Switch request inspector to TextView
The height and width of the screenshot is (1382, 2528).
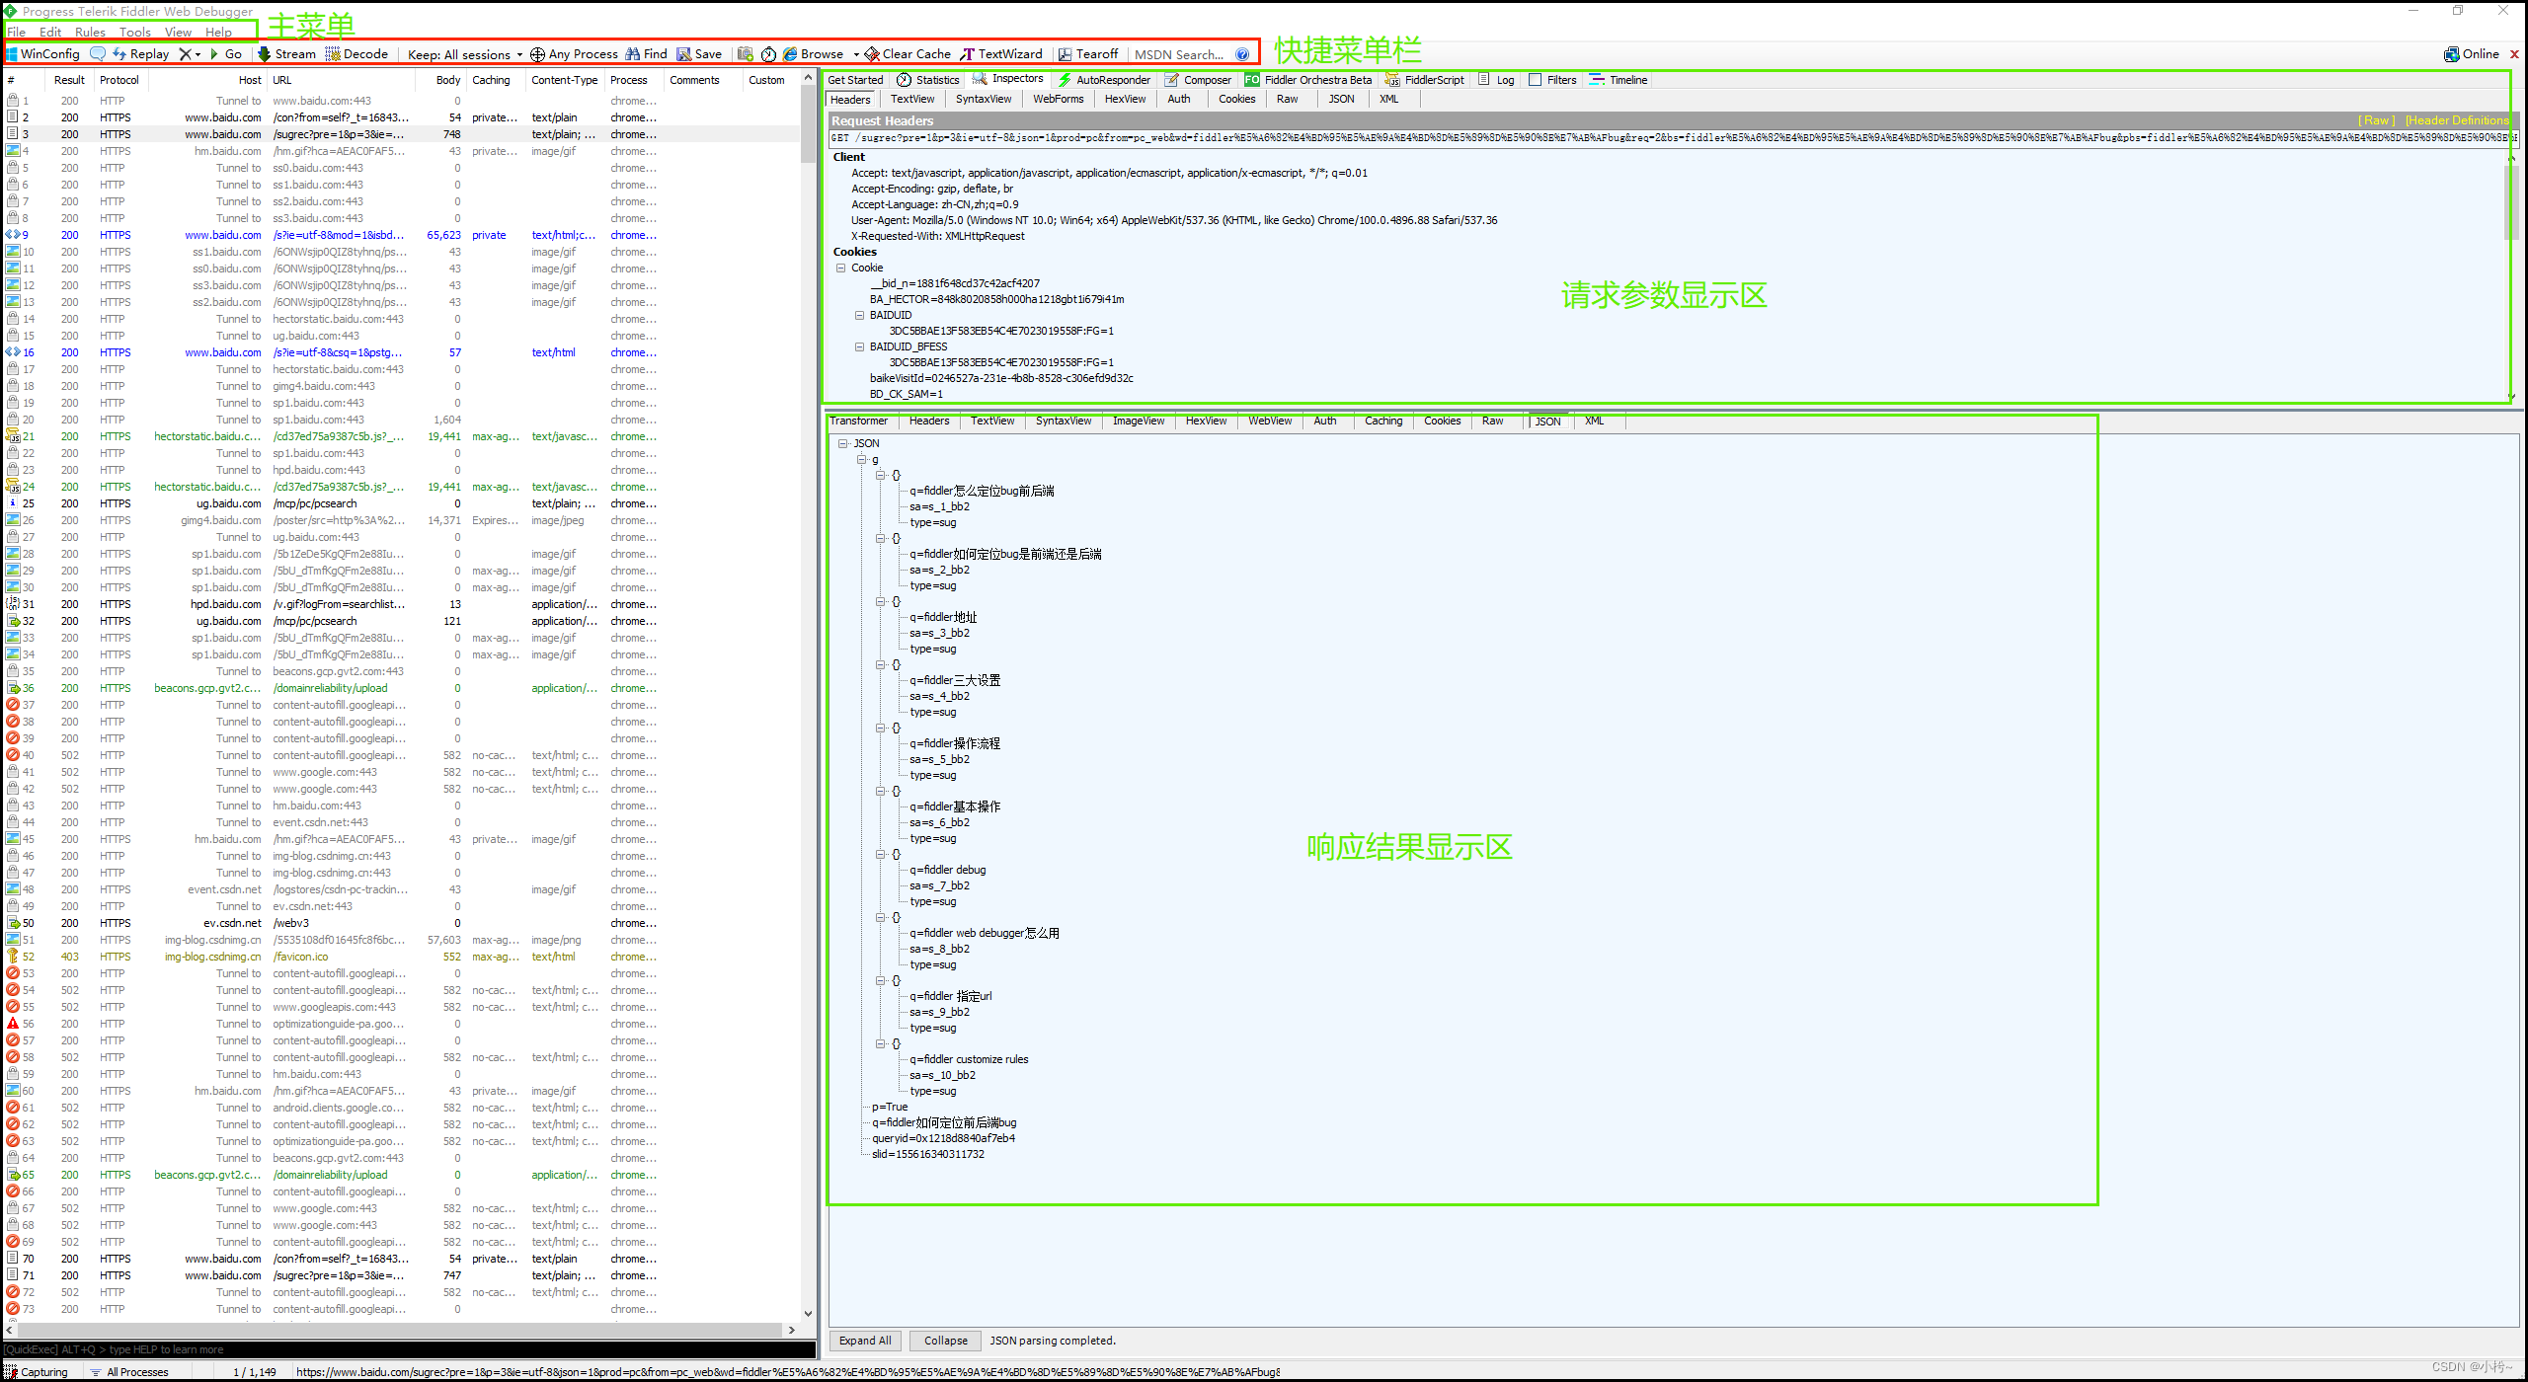click(911, 99)
